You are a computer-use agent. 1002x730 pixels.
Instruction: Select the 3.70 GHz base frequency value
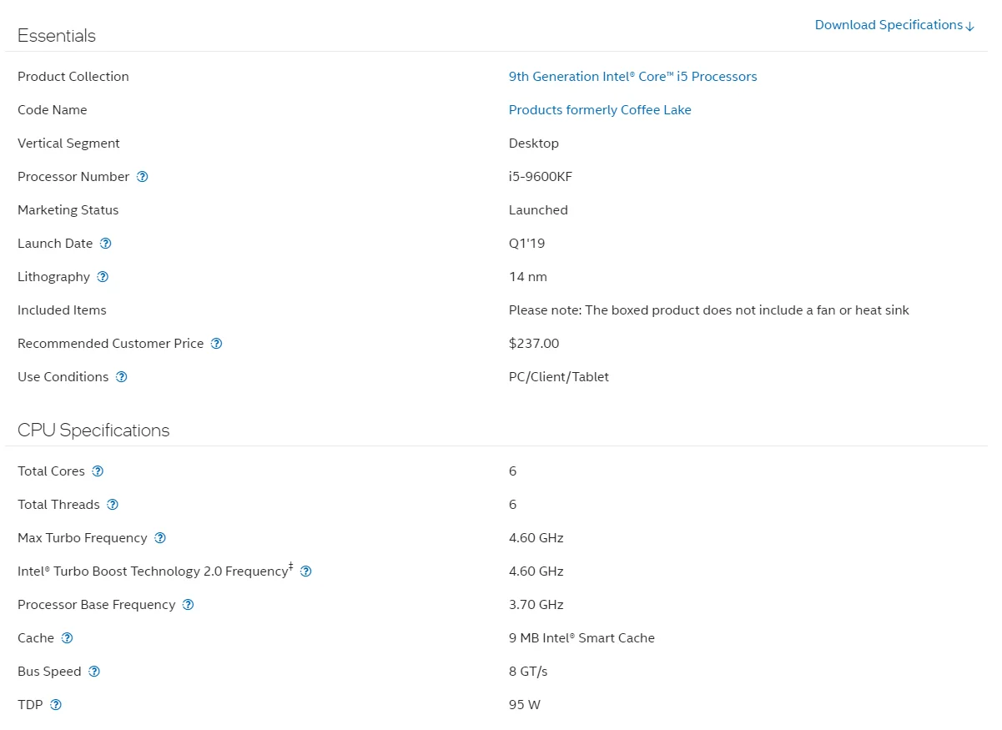[x=536, y=605]
